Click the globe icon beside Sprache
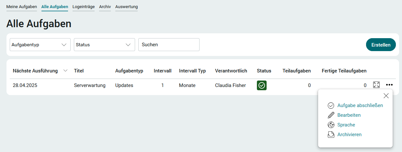 tap(331, 125)
